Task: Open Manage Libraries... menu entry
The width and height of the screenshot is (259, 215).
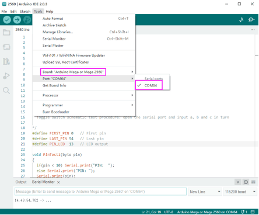Action: click(x=84, y=32)
